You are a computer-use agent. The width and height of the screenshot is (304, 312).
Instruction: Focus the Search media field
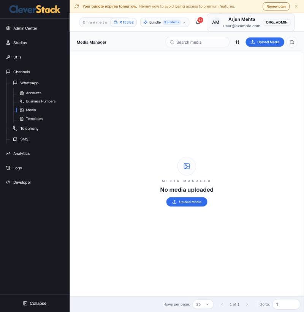pos(198,42)
